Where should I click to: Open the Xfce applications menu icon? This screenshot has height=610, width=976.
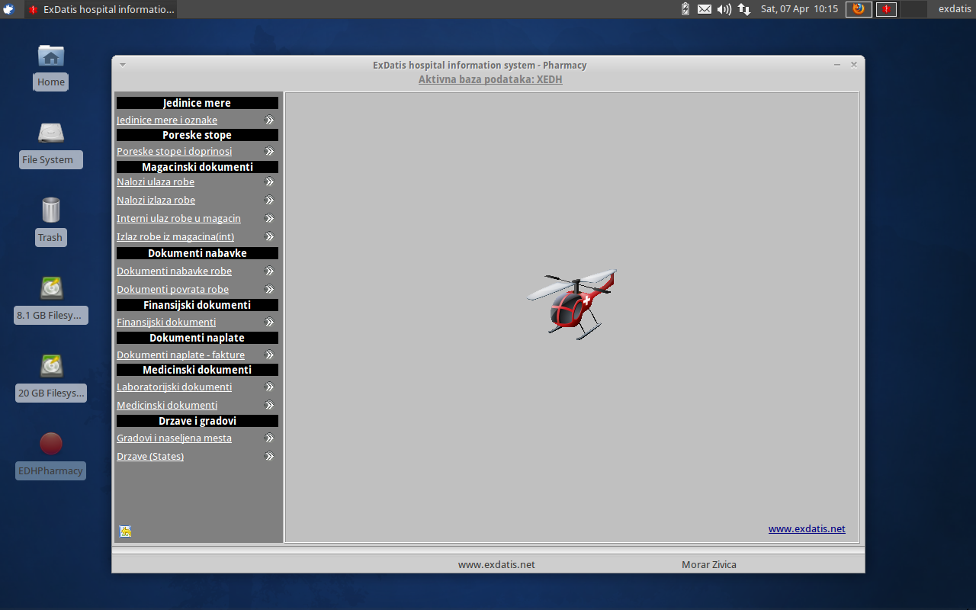coord(8,9)
